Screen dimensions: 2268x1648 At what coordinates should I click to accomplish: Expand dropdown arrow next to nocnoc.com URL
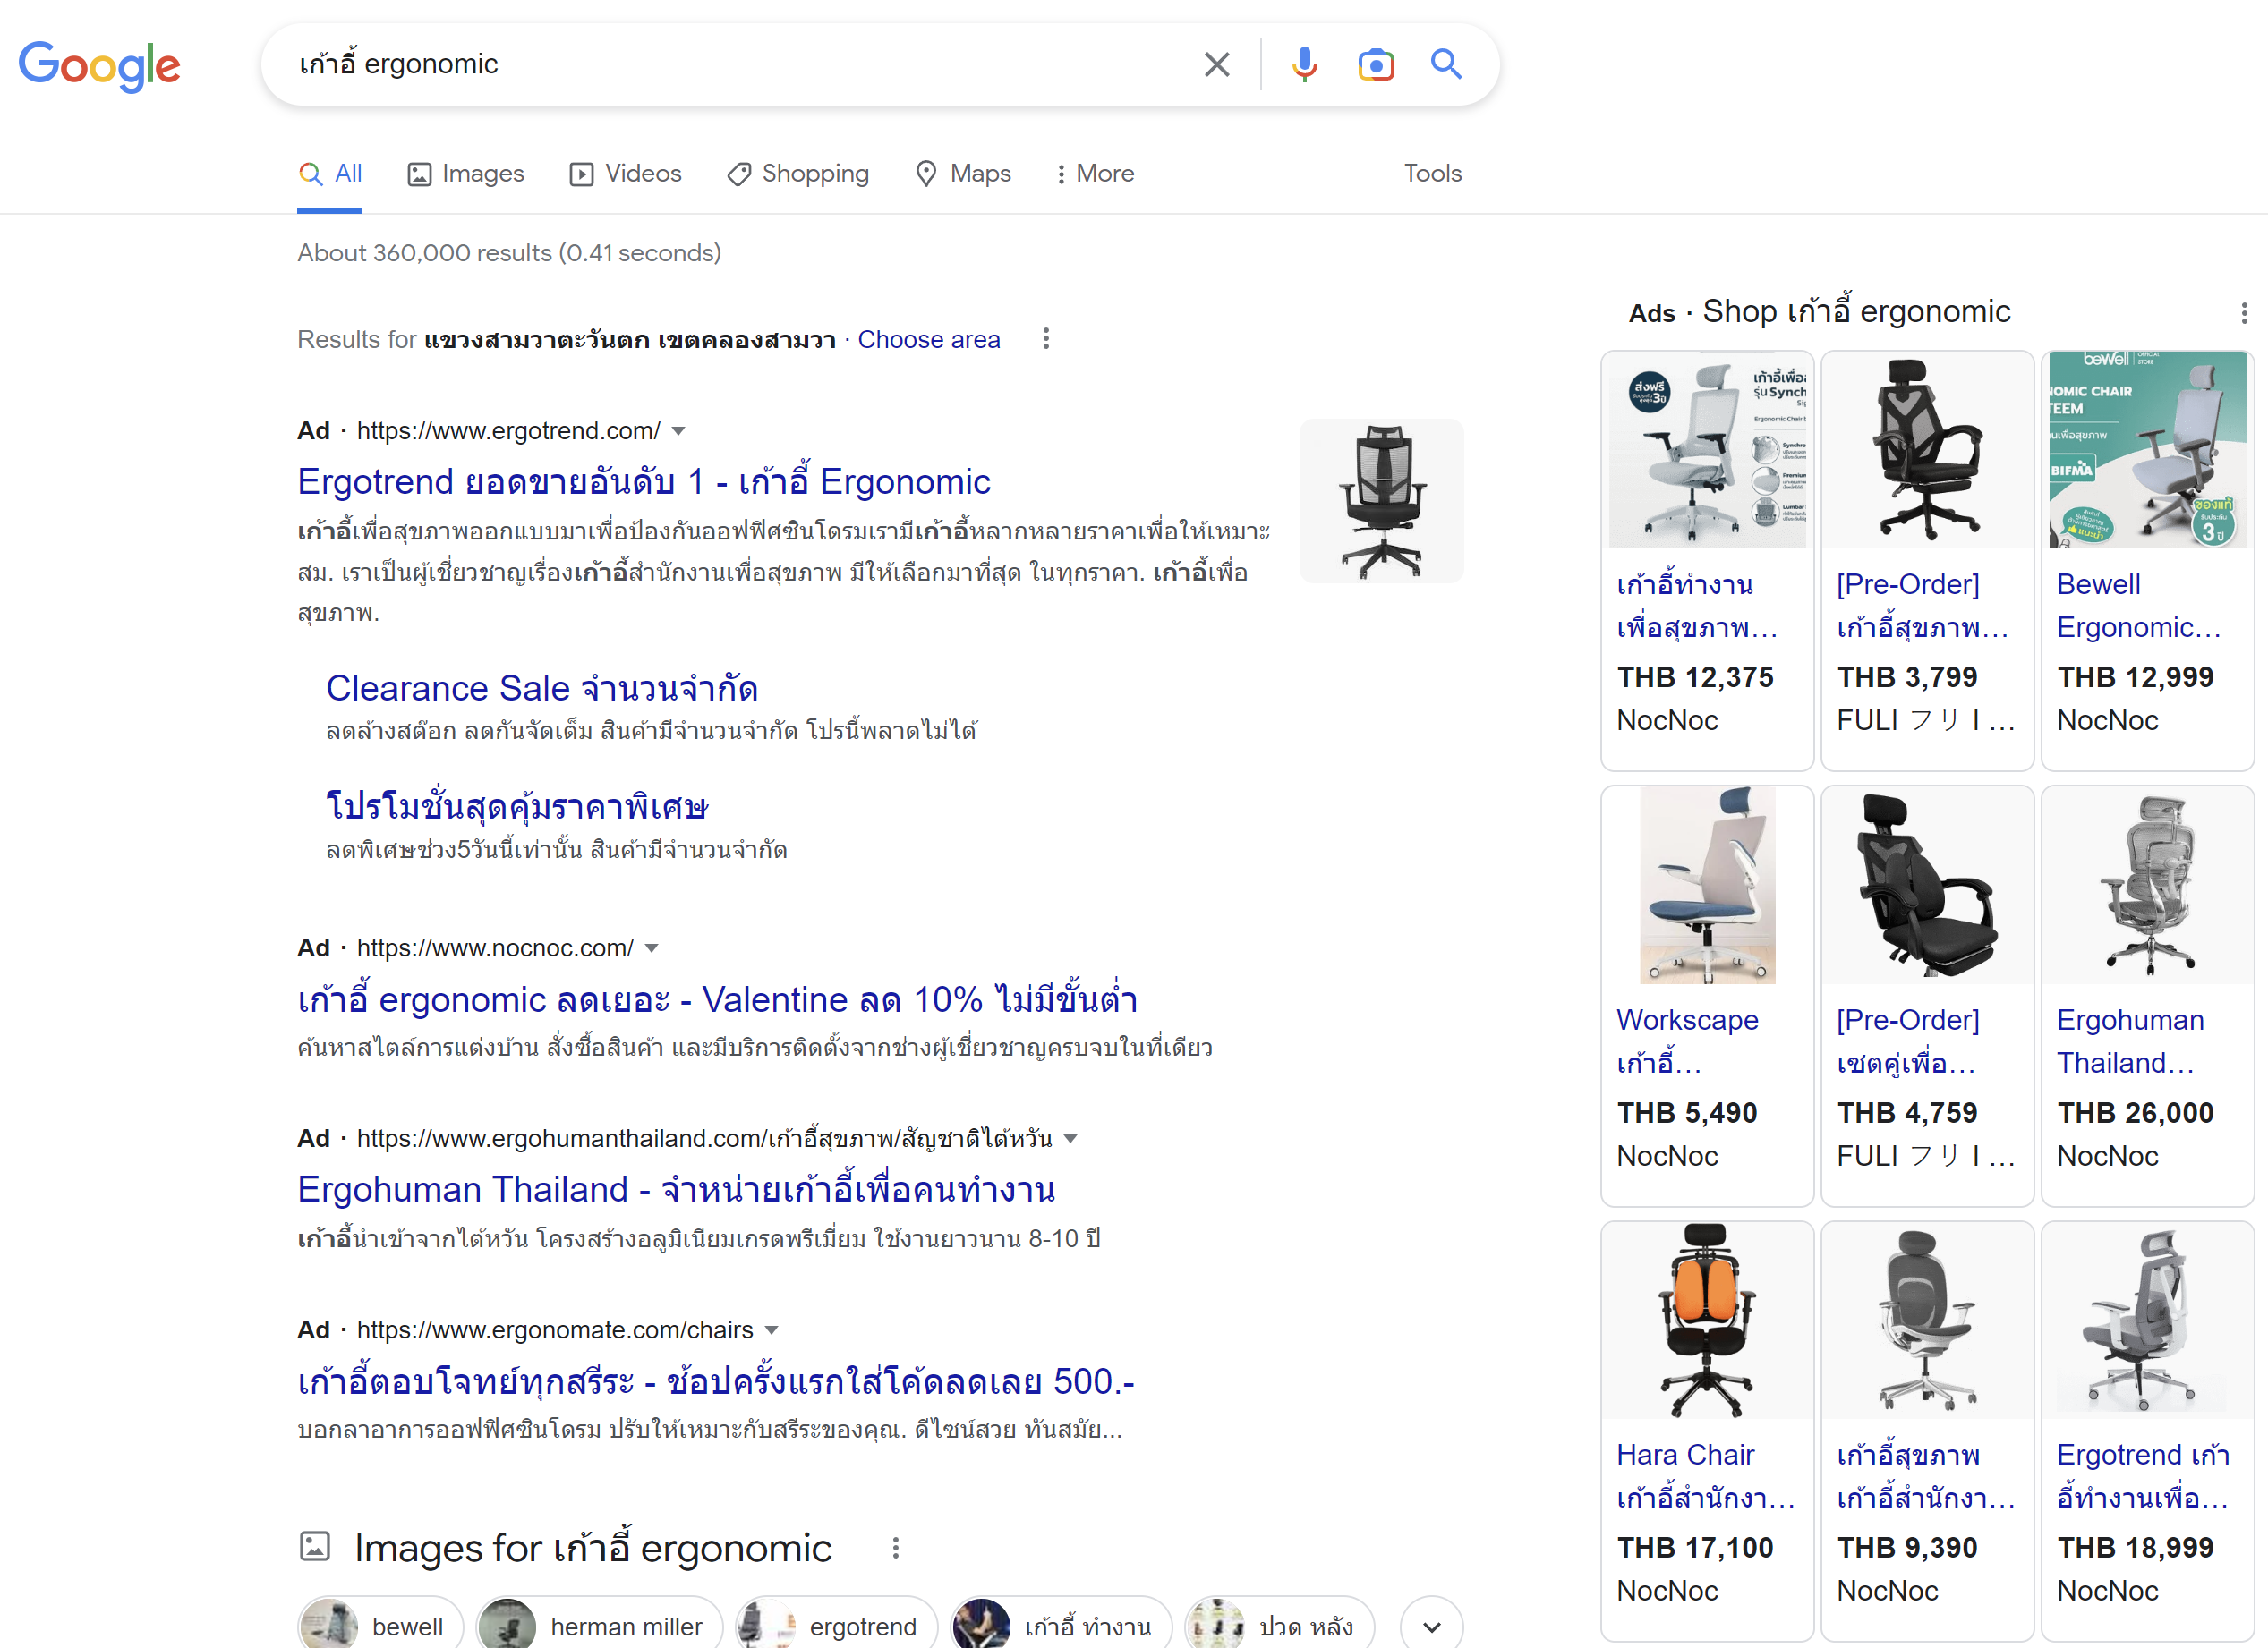tap(651, 948)
